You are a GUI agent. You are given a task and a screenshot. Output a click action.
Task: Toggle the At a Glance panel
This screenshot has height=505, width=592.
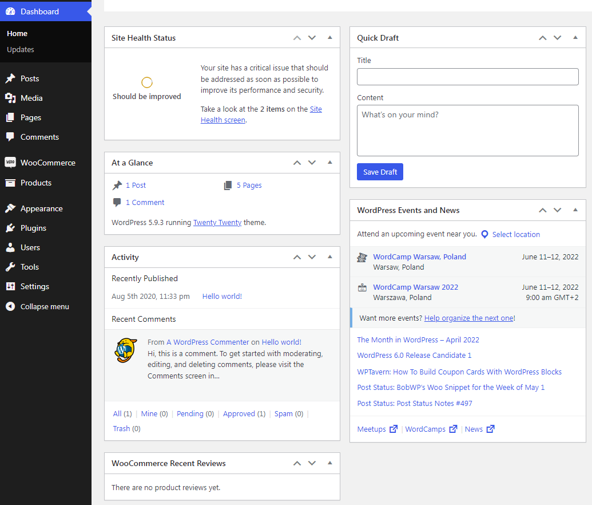click(x=329, y=163)
